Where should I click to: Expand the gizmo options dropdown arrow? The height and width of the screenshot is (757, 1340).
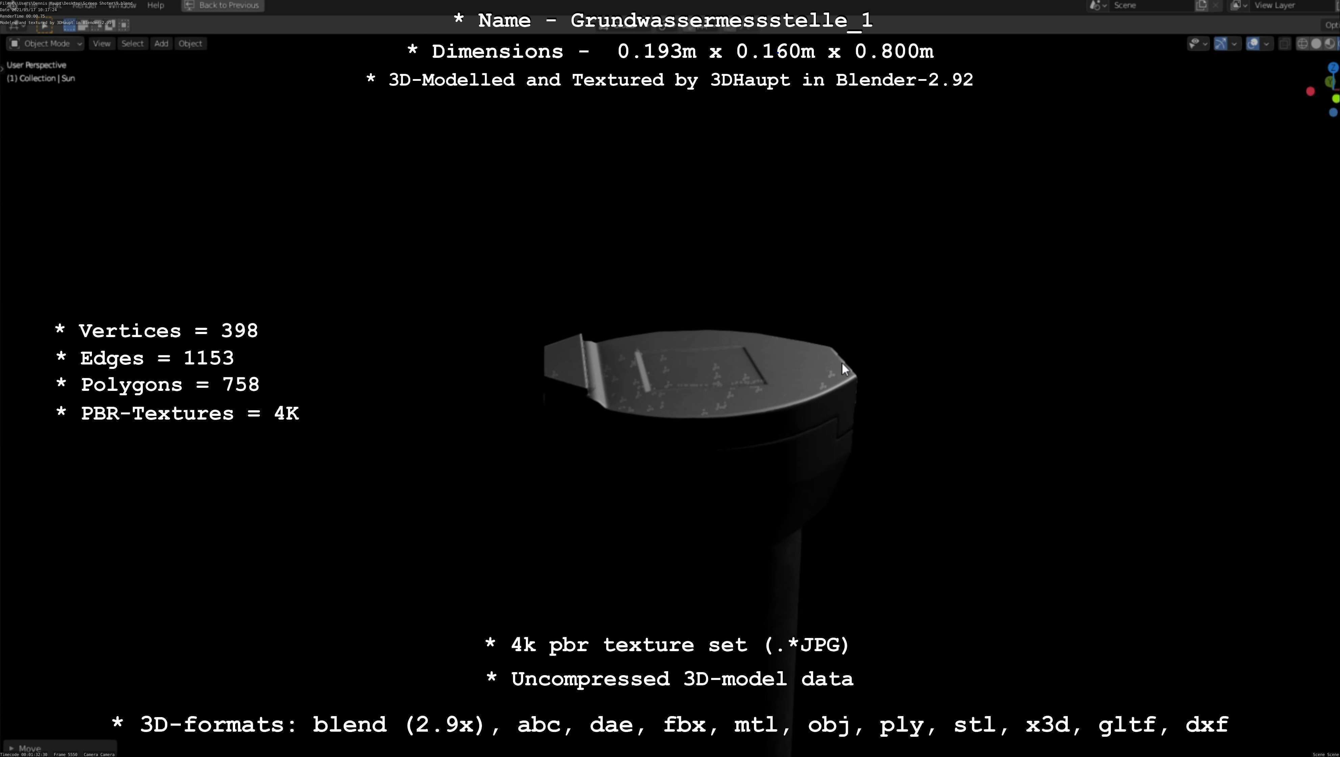pos(1234,44)
